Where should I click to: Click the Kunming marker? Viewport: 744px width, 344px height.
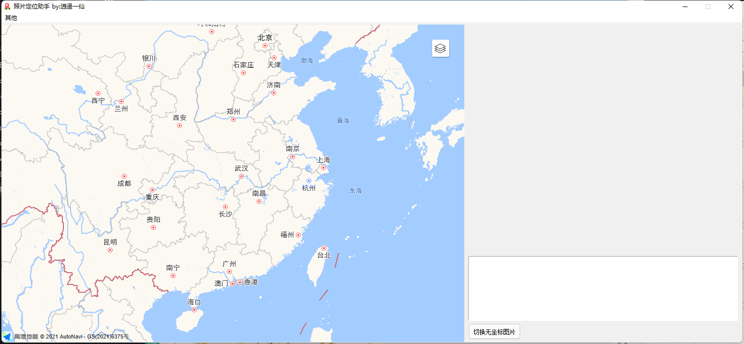point(110,249)
